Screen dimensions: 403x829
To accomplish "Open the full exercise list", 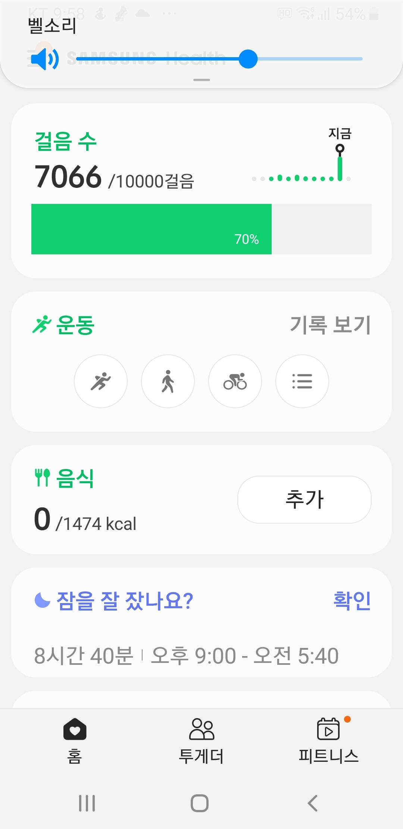I will pos(302,381).
